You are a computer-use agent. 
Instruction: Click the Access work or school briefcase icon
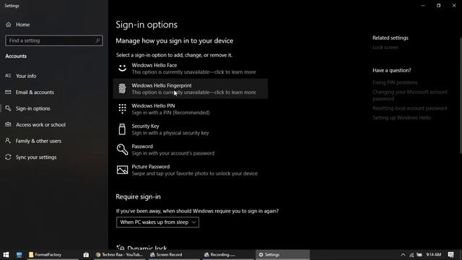click(x=8, y=124)
